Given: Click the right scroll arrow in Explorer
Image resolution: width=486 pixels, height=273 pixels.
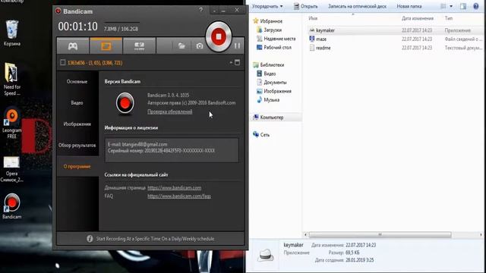Looking at the screenshot, I should 481,234.
